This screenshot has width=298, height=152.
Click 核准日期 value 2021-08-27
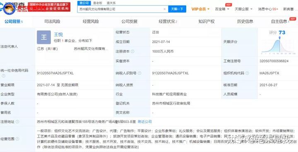[x=269, y=85]
